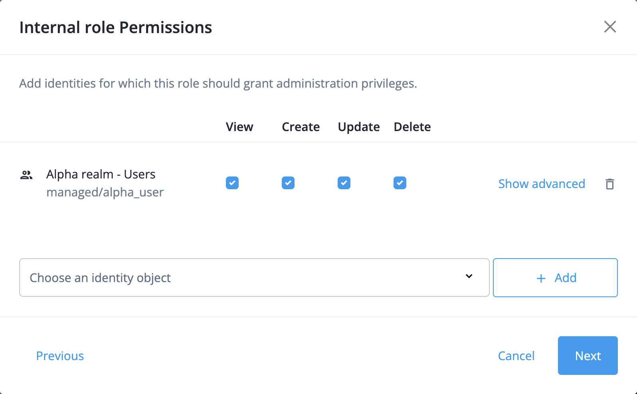Screen dimensions: 637x394
Task: Uncheck the View permission checkbox
Action: [x=232, y=183]
